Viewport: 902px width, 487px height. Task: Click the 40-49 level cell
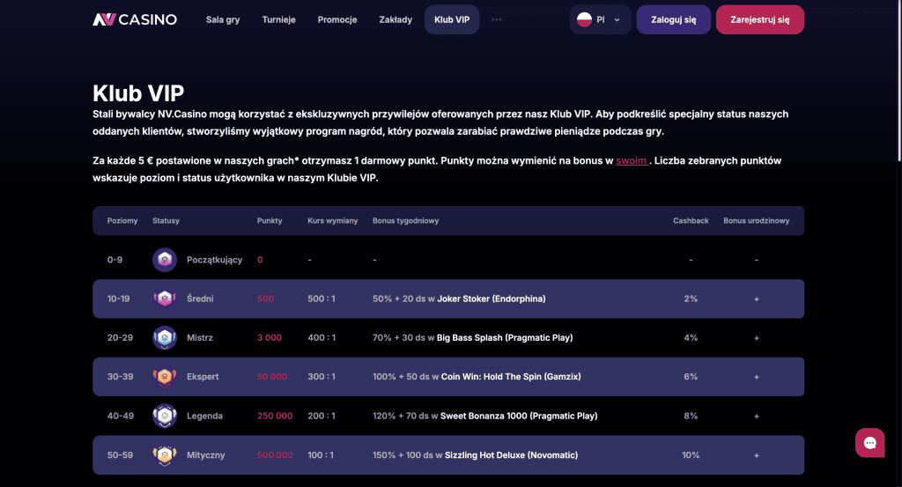(x=120, y=416)
